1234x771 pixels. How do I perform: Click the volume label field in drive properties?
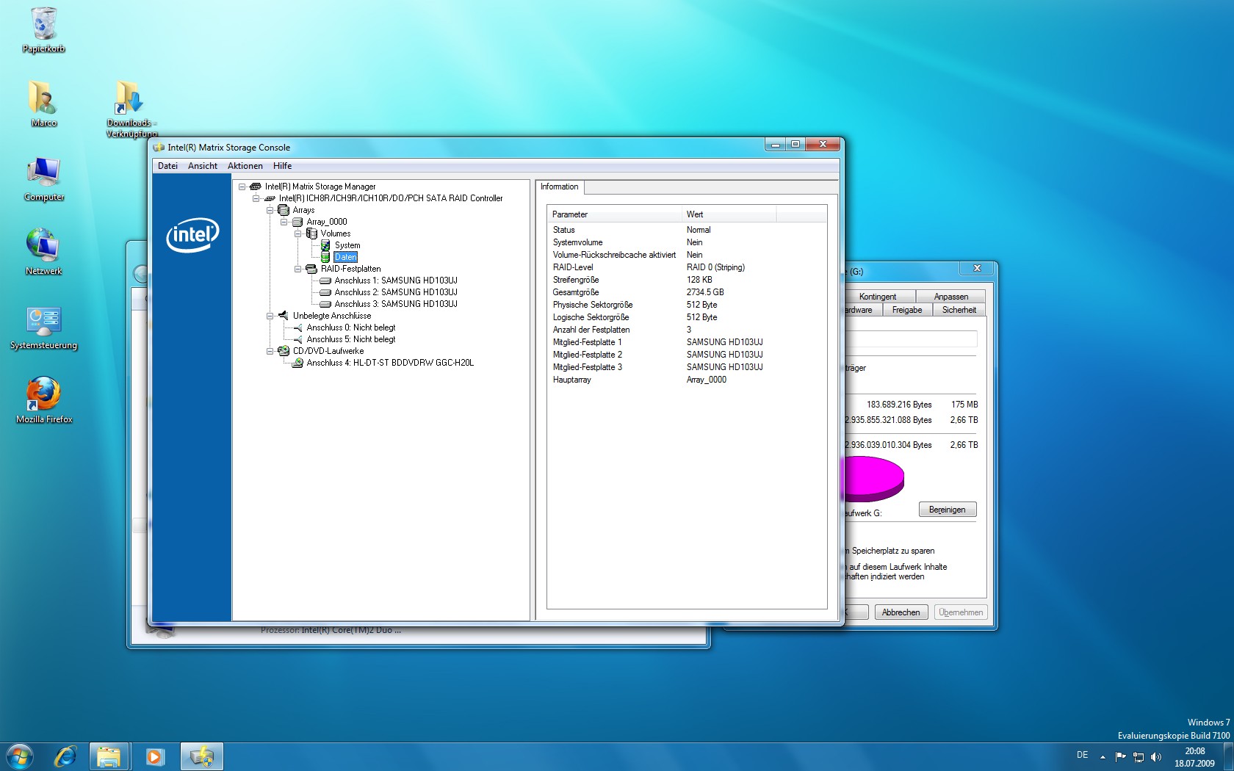(911, 339)
